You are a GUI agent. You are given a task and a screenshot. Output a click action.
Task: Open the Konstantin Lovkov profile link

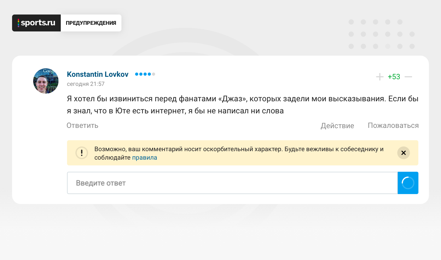pos(98,74)
